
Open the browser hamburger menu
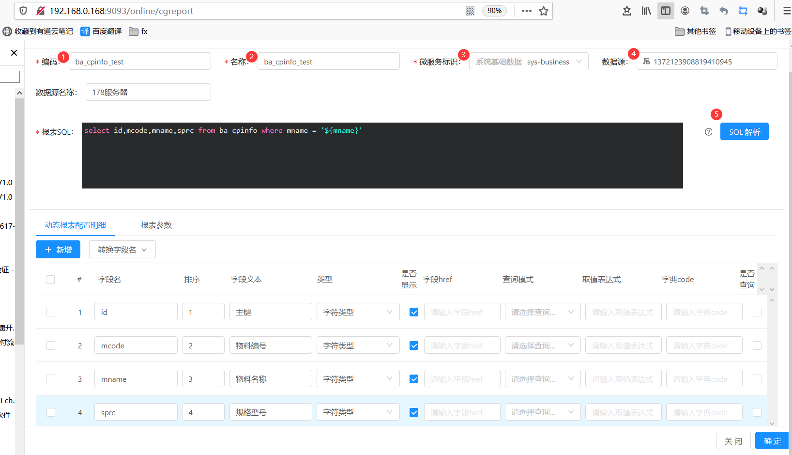tap(787, 11)
